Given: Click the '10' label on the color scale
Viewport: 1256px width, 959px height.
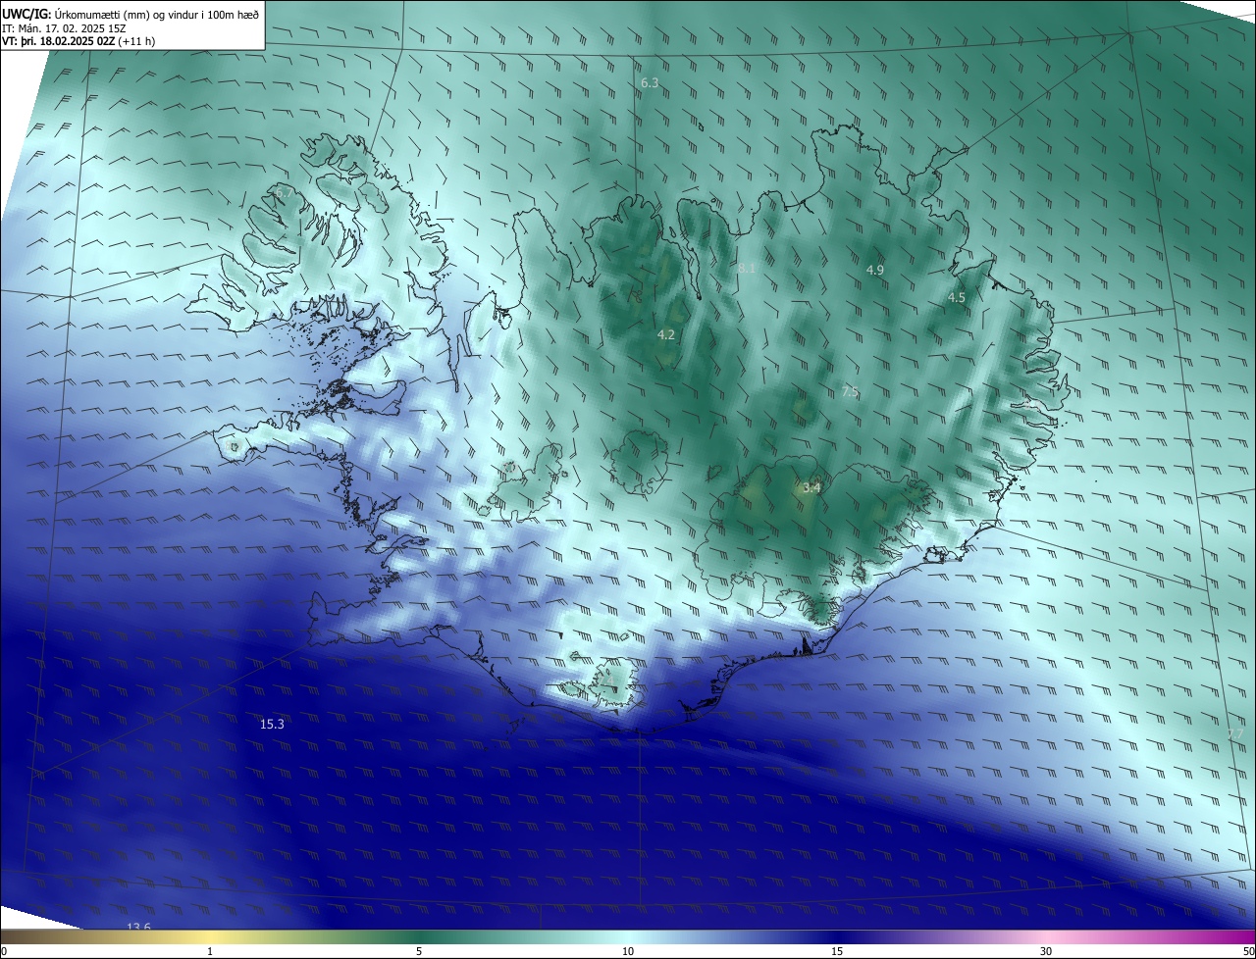Looking at the screenshot, I should (x=628, y=951).
